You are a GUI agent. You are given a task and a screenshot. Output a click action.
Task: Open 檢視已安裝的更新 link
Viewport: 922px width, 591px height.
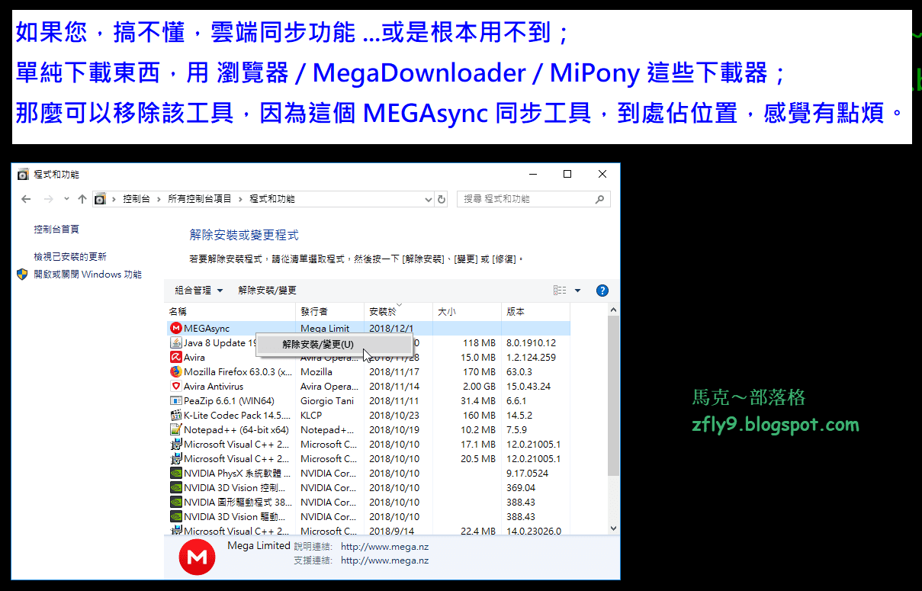tap(70, 257)
